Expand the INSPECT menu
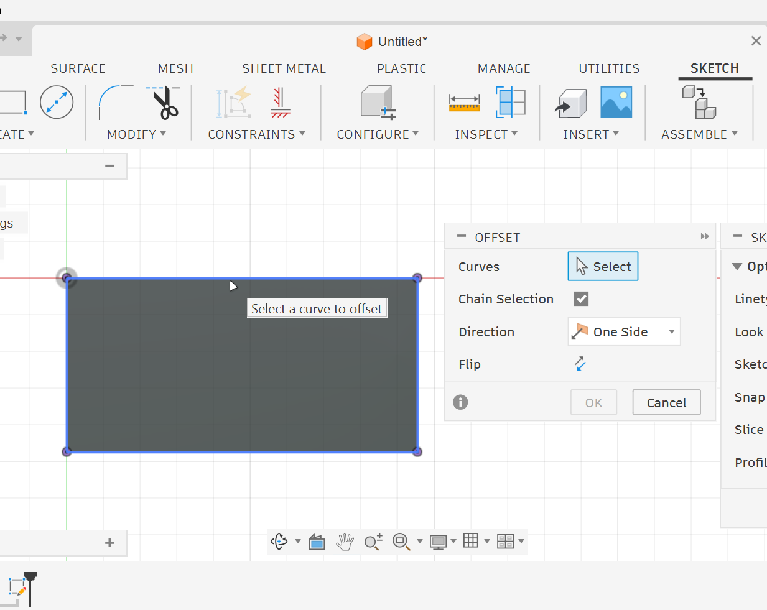The image size is (767, 610). (486, 134)
